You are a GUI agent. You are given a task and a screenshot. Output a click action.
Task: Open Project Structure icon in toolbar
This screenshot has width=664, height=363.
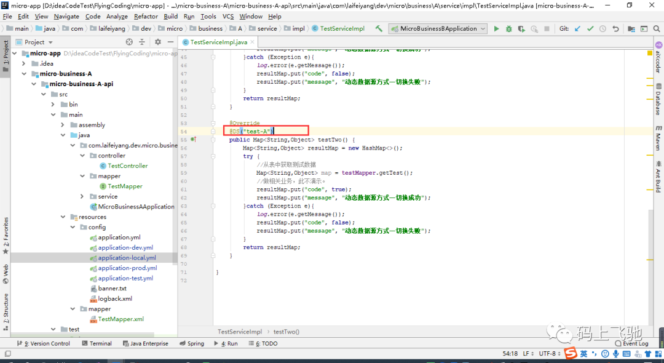[631, 29]
